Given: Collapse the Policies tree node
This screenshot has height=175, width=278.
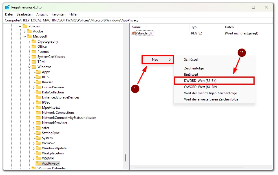Looking at the screenshot, I should coord(20,26).
